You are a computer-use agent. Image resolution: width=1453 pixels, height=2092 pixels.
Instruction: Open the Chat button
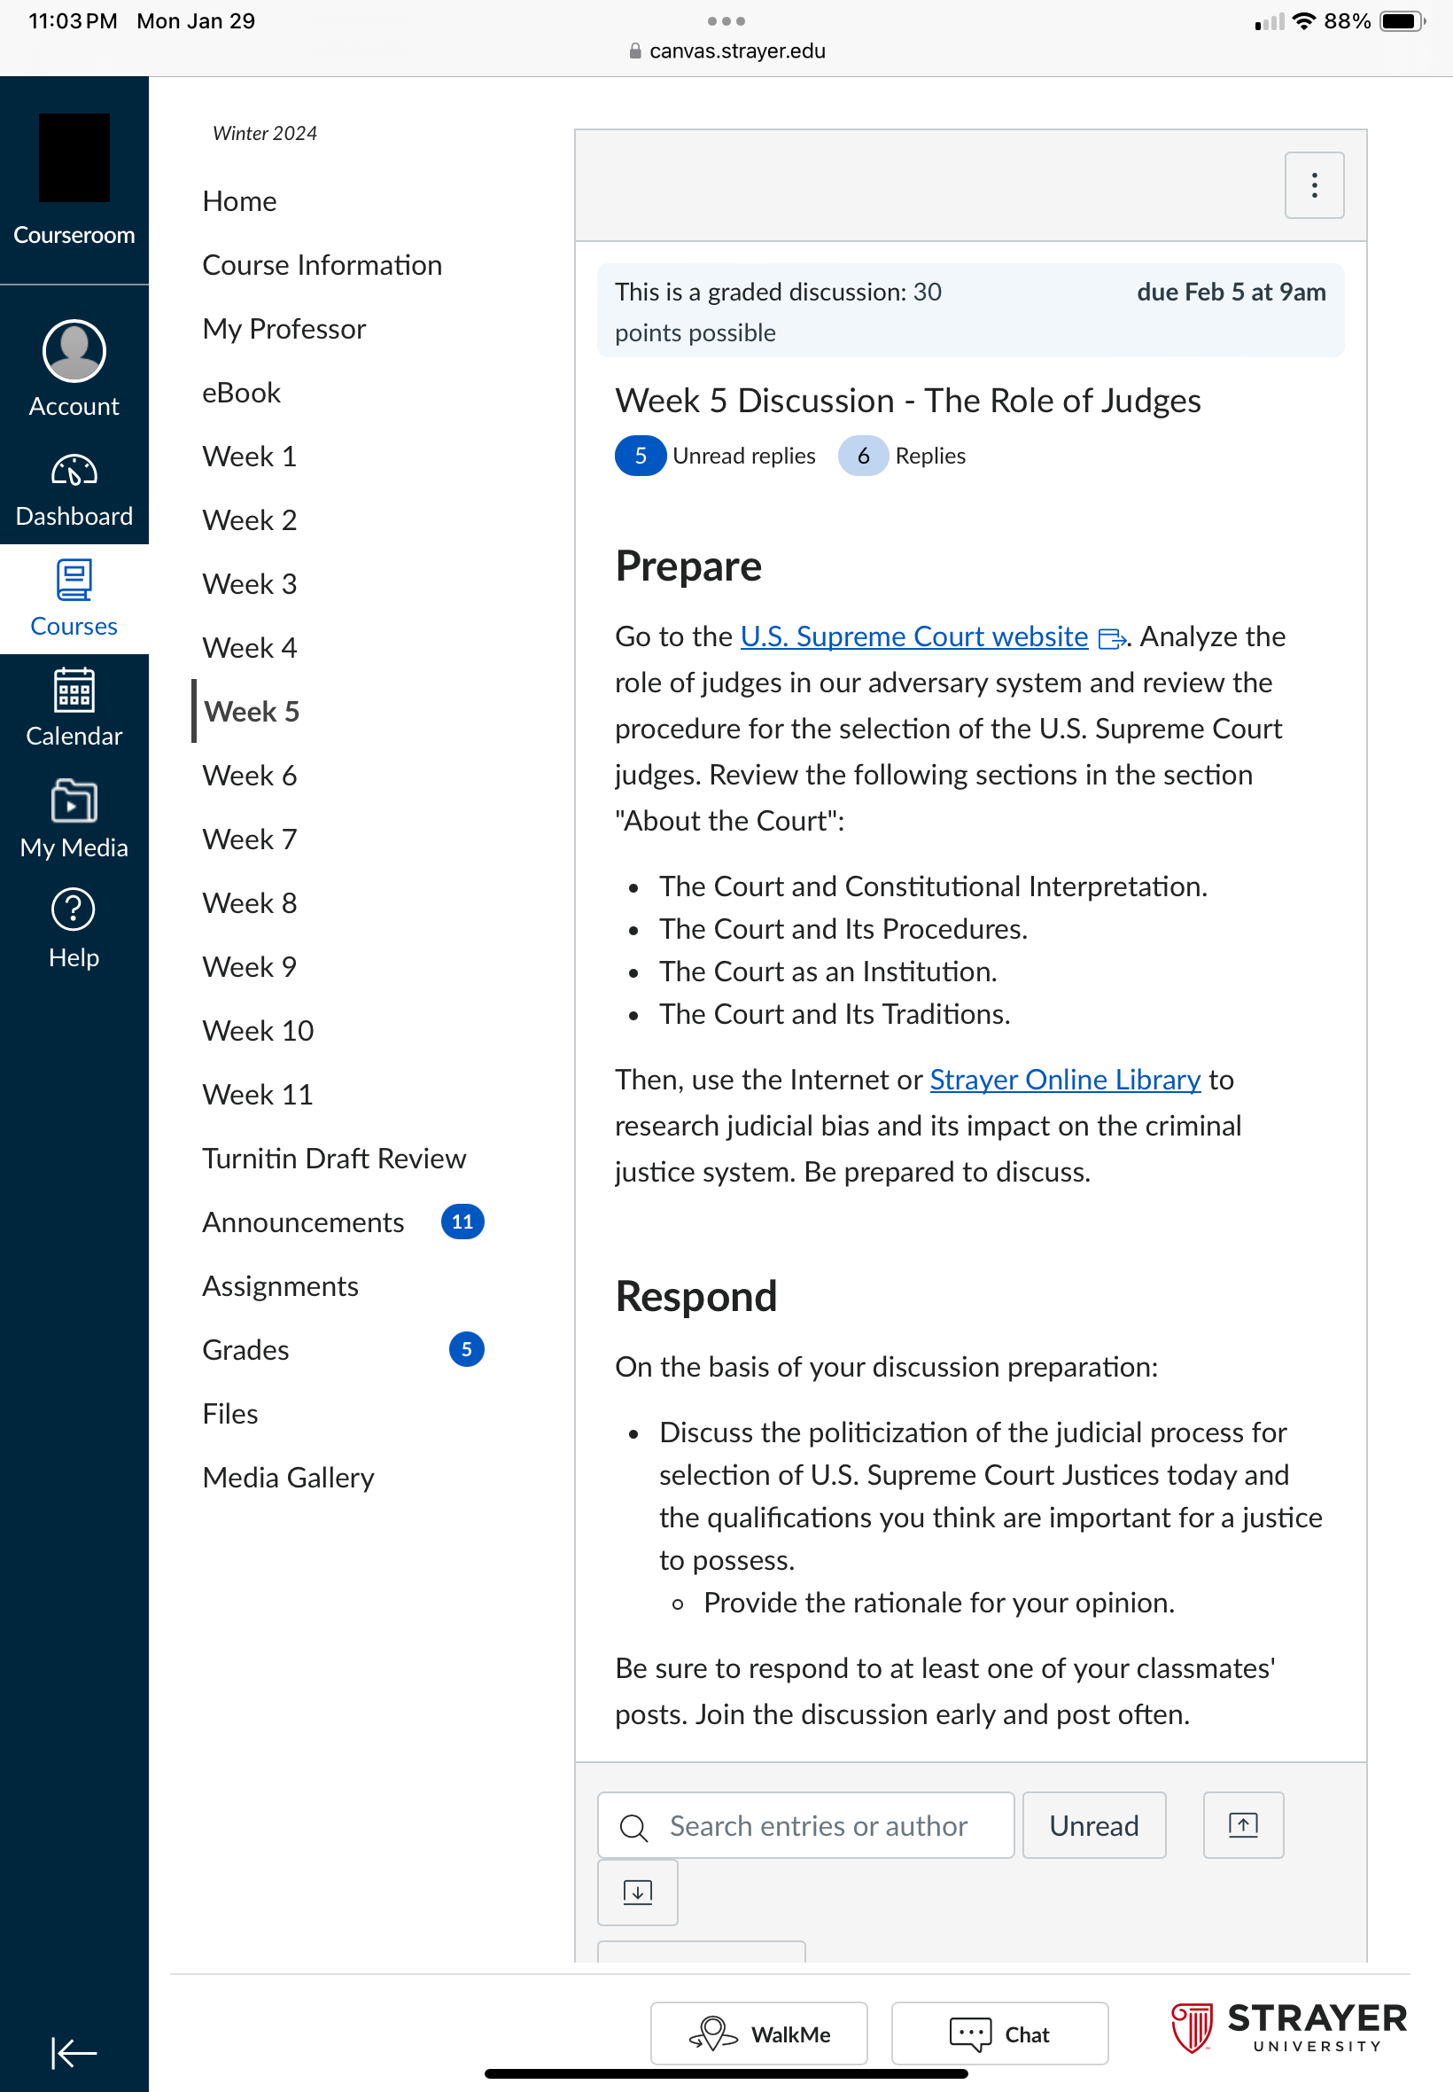[998, 2033]
